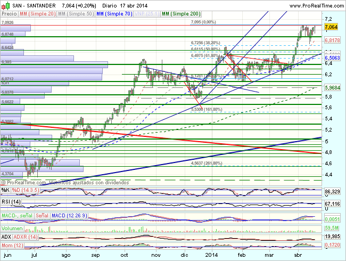Click the 5,5308 (161,80%) Fibonacci label
346x261 pixels.
pyautogui.click(x=207, y=109)
